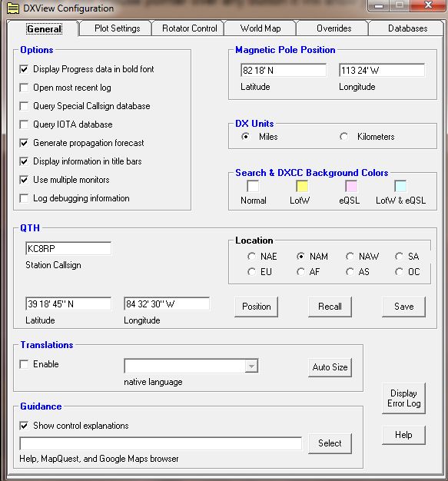The image size is (448, 481).
Task: Click Display Error Log button
Action: 403,398
